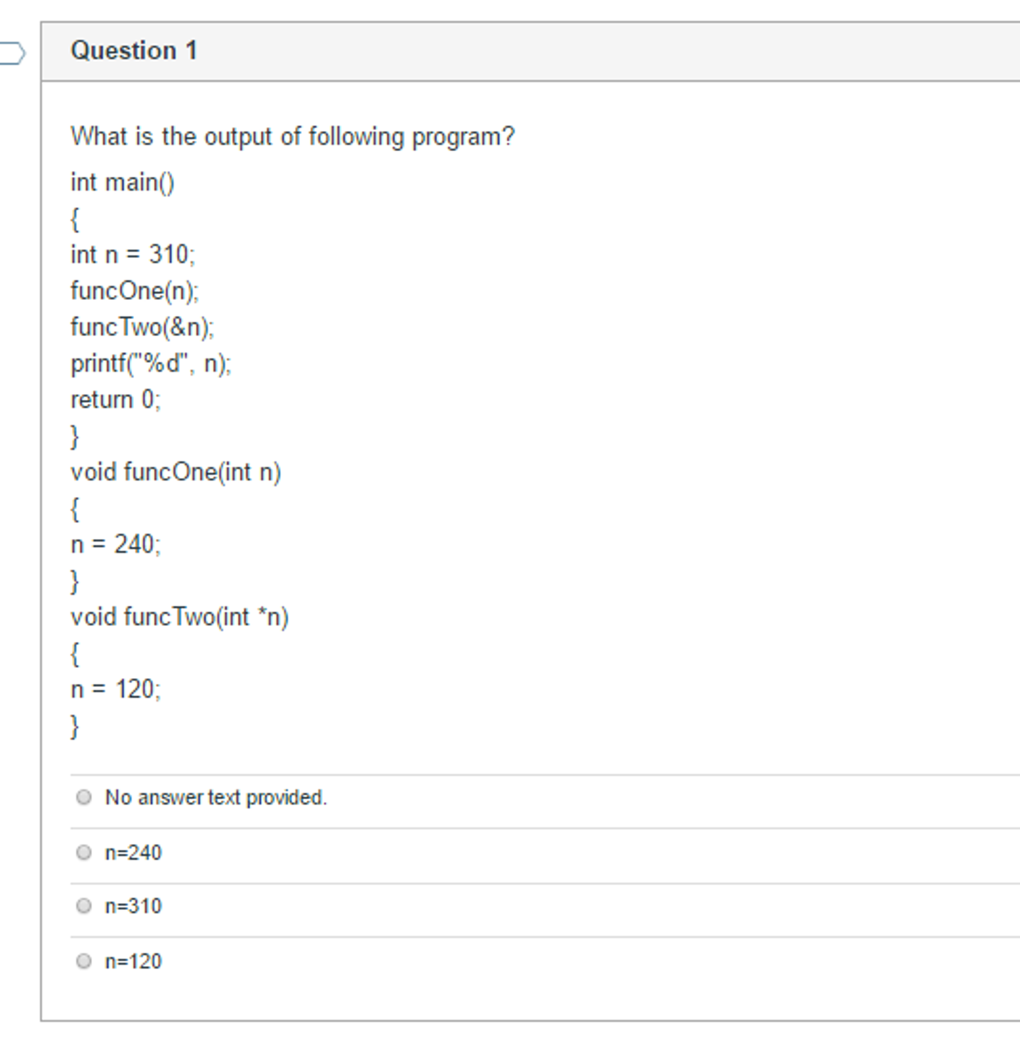Click the funcOne(n); code line
Viewport: 1020px width, 1060px height.
pyautogui.click(x=135, y=291)
